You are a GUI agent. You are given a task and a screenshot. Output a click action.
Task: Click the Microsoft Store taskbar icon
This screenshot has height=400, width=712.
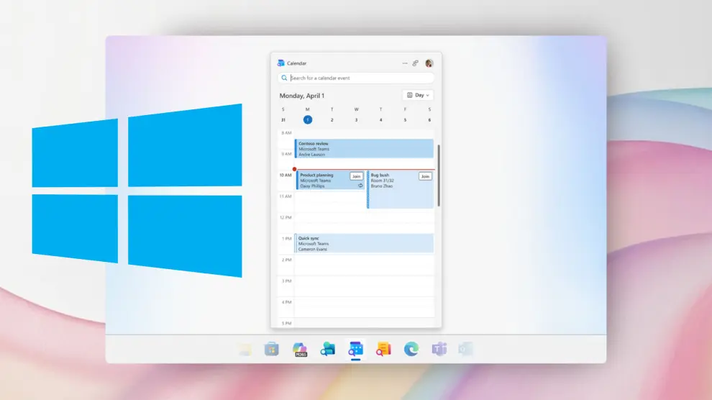[x=271, y=349]
